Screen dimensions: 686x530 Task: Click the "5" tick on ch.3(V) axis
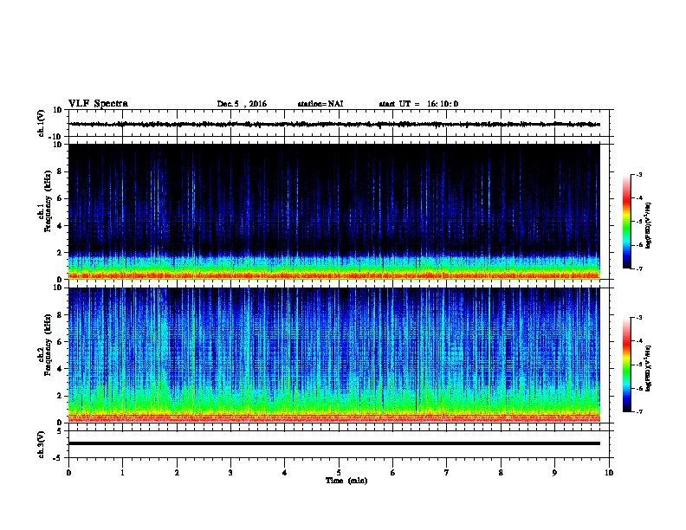(60, 430)
